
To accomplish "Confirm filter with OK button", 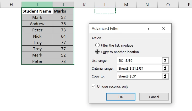I will point(121,97).
